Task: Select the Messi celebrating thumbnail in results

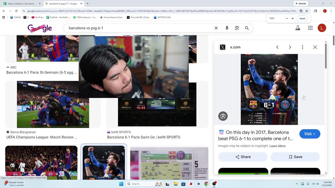Action: (x=104, y=163)
